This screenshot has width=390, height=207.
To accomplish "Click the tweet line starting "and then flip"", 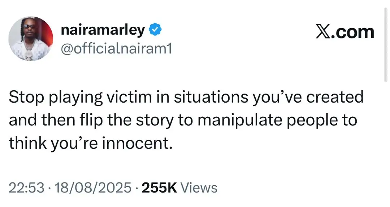I will [183, 121].
